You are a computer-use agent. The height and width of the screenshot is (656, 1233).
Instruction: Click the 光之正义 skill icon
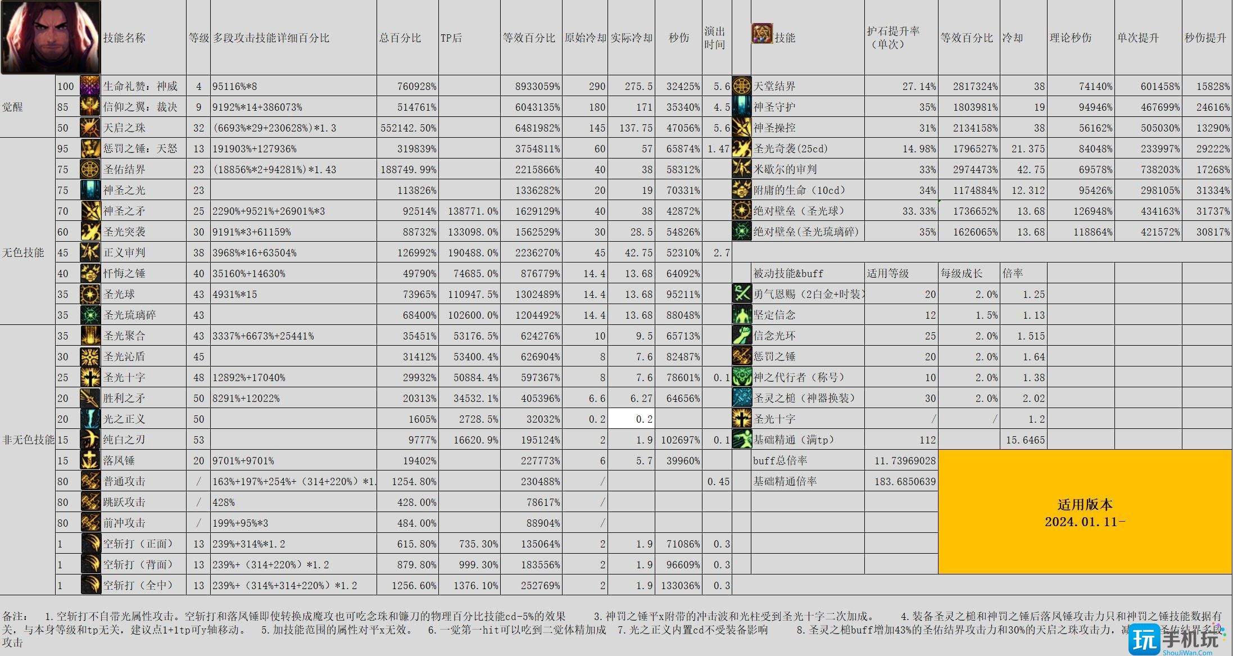click(x=90, y=419)
